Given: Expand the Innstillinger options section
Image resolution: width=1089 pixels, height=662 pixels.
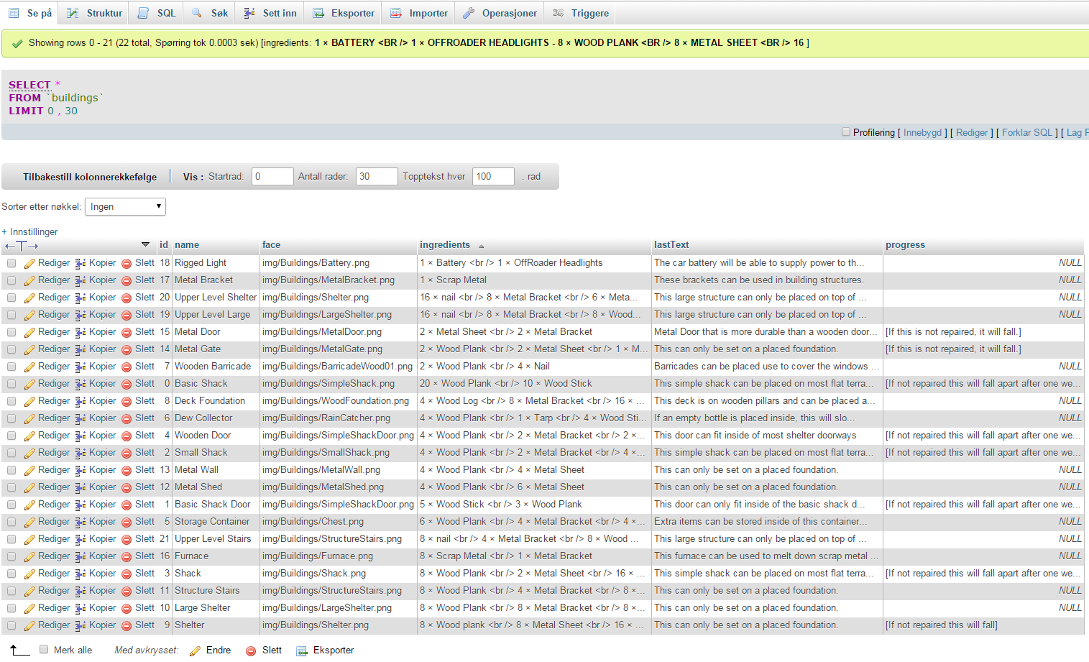Looking at the screenshot, I should click(29, 232).
